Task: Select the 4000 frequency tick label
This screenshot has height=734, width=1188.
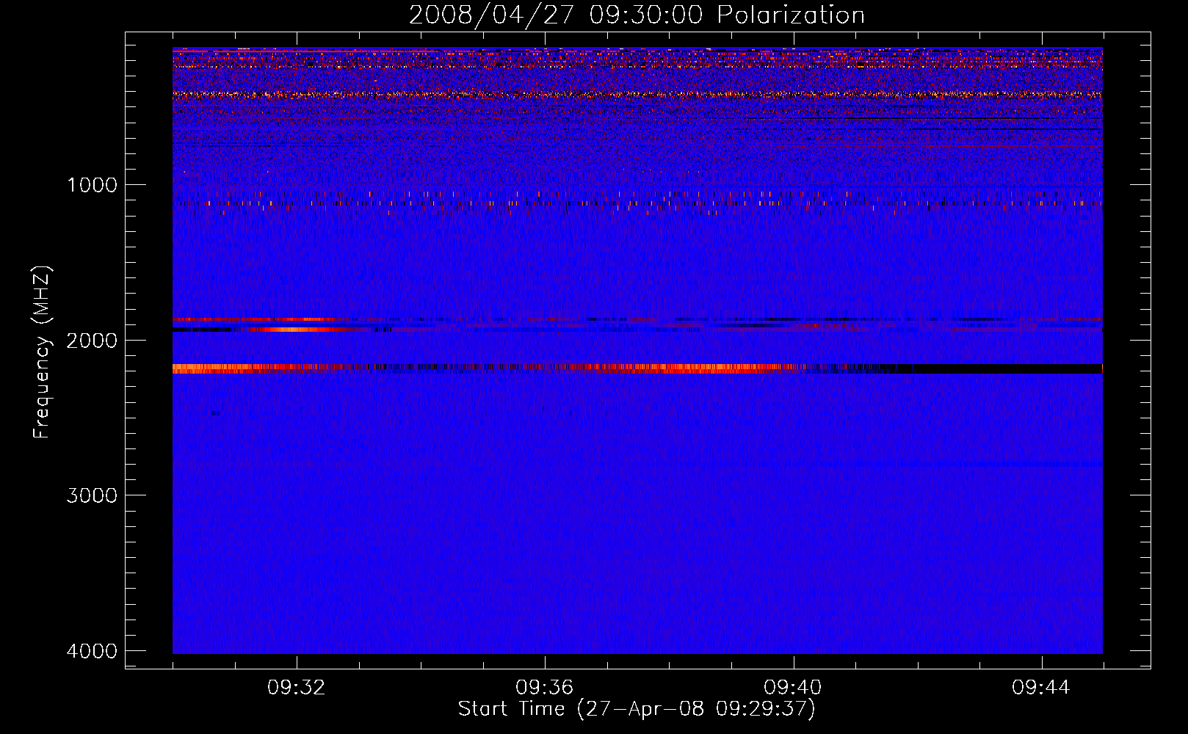Action: coord(92,651)
